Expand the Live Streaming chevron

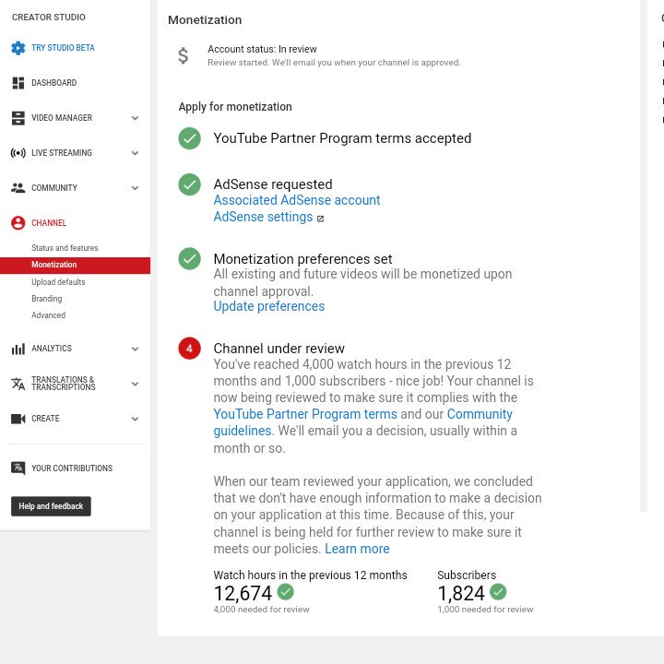(135, 153)
